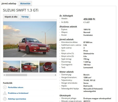Select the thumbnail showing the car rear
118x102 pixels.
[30, 67]
